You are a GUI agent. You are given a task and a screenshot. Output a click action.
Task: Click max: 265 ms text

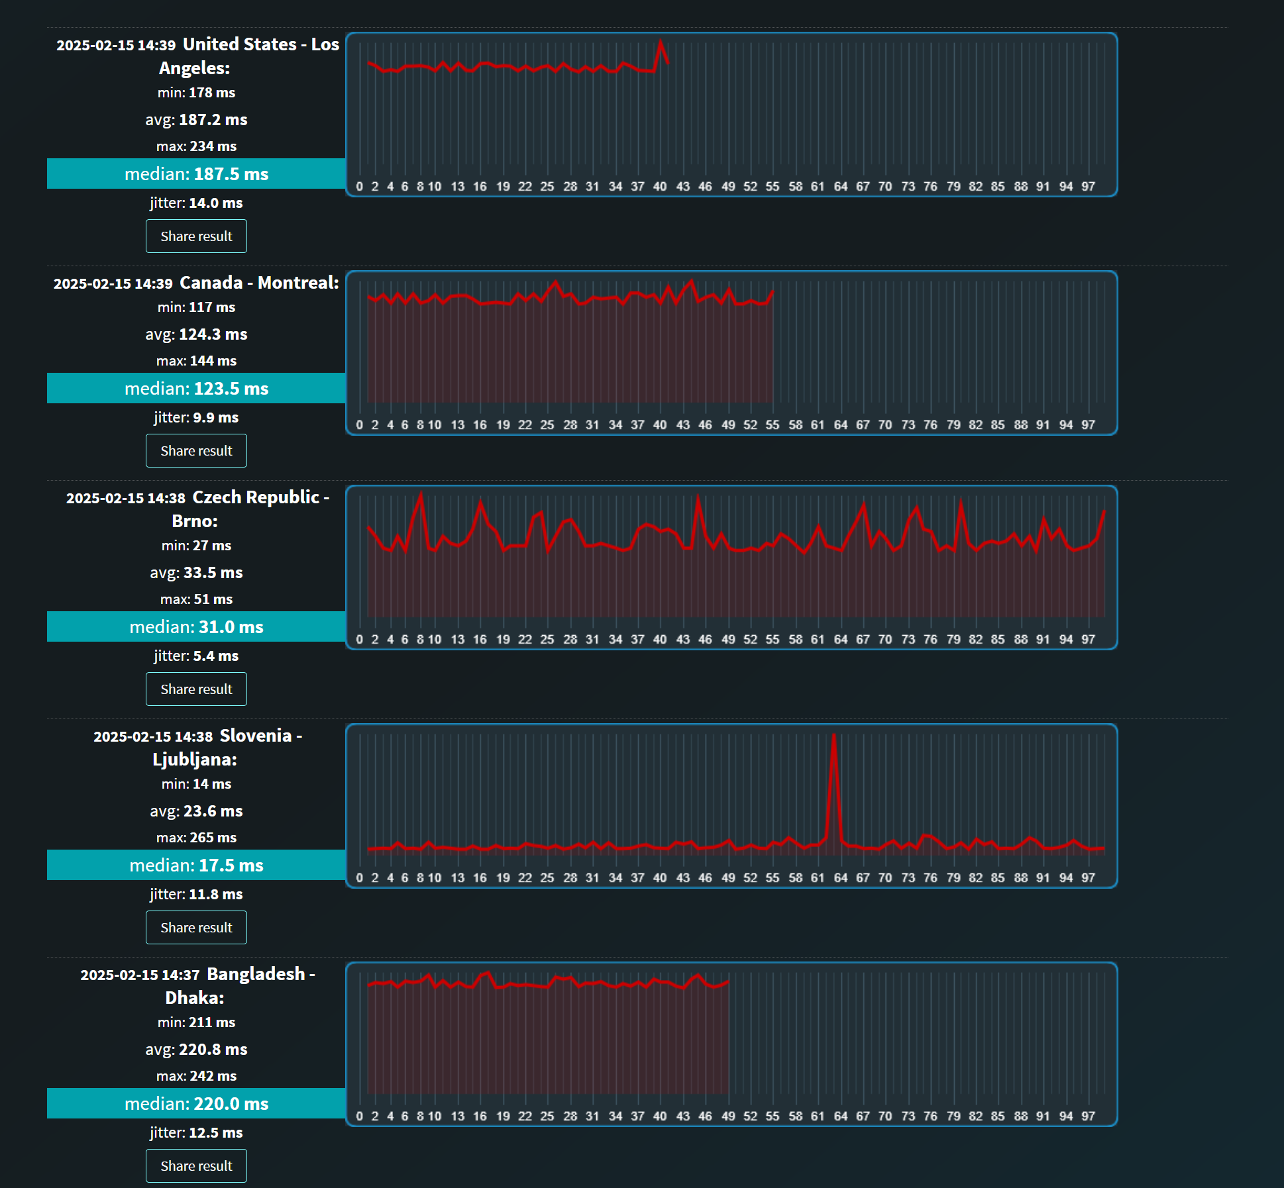click(x=196, y=838)
